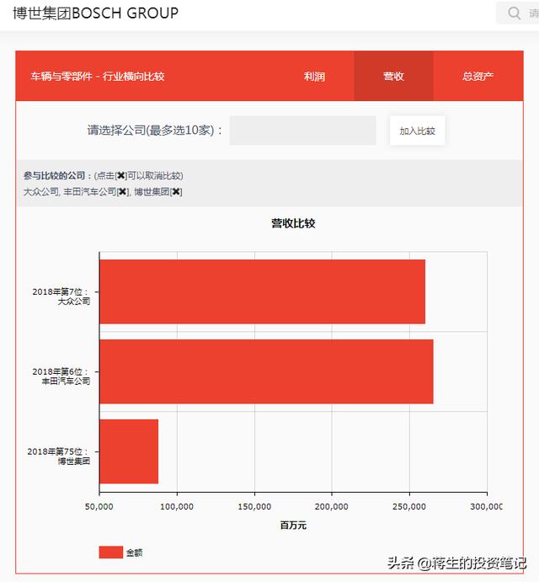
Task: Click the 50,000 axis tick label
Action: click(99, 506)
